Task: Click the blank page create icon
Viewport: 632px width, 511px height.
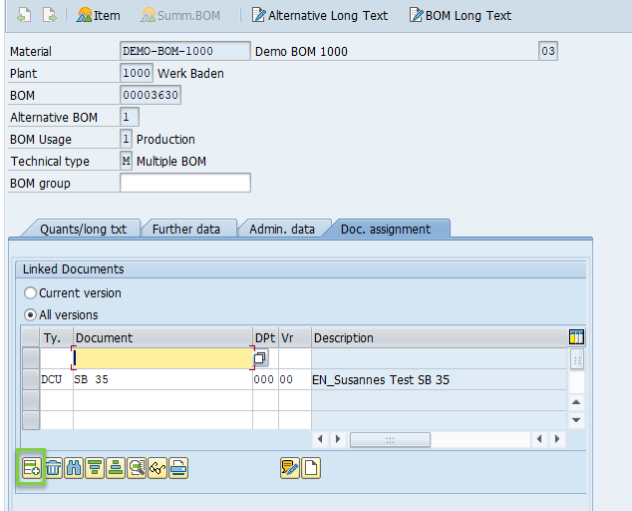Action: [x=311, y=468]
